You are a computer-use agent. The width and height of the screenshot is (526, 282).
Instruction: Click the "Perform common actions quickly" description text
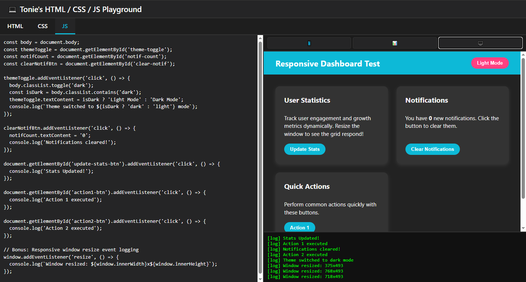330,208
